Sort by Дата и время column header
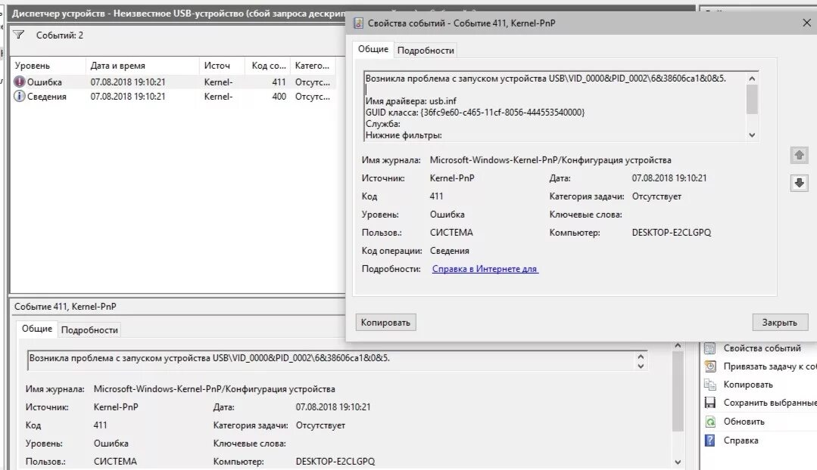 pos(142,66)
